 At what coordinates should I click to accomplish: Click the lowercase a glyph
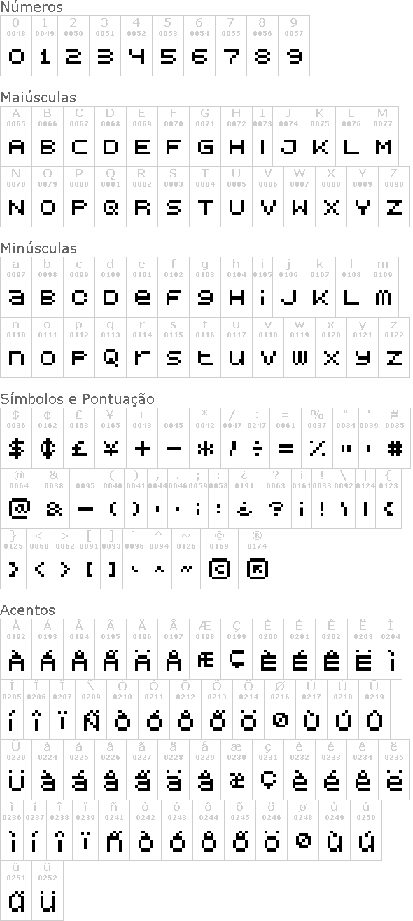[16, 298]
